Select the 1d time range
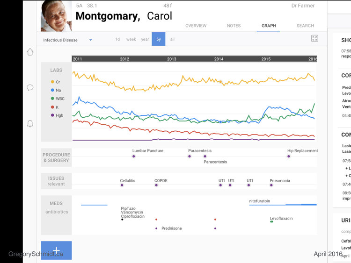The height and width of the screenshot is (263, 351). 117,39
